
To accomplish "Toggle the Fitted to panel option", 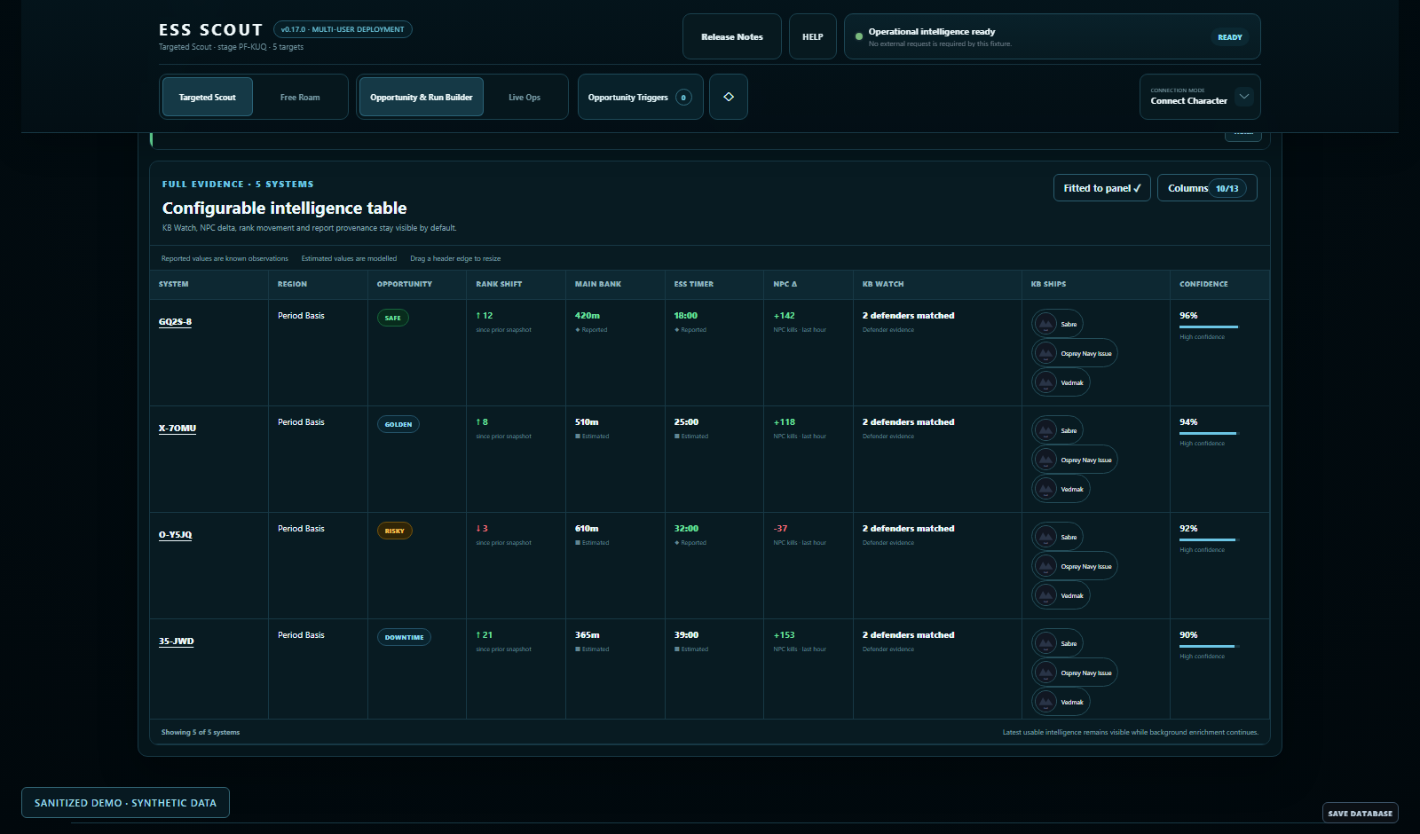I will [x=1101, y=188].
